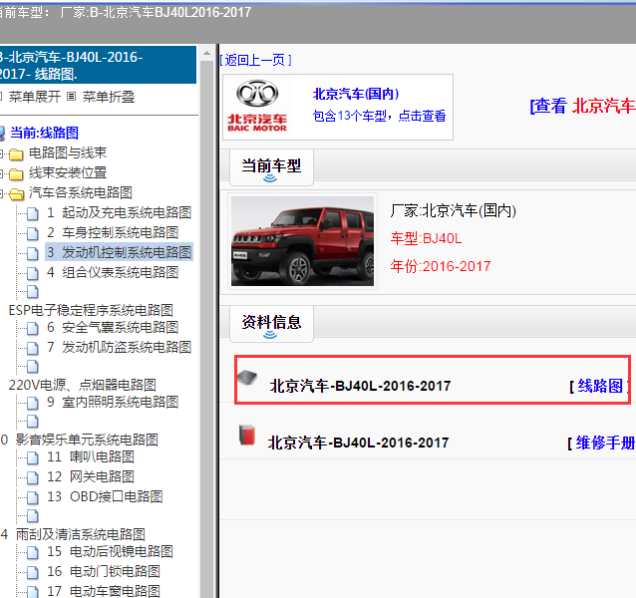Click the red book icon beside 维修手册 entry
Screen dimensions: 636x598
coord(247,435)
